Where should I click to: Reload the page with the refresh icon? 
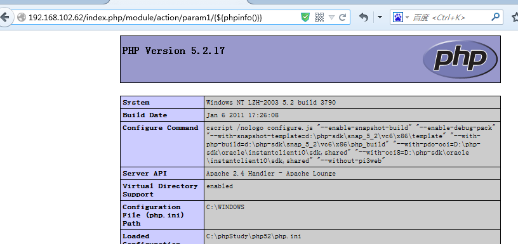tap(343, 17)
